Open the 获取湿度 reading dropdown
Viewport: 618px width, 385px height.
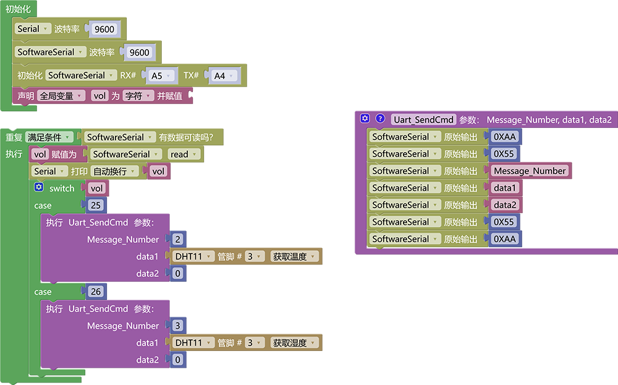pyautogui.click(x=294, y=343)
